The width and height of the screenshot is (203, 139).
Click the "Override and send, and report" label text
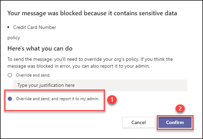pos(58,99)
